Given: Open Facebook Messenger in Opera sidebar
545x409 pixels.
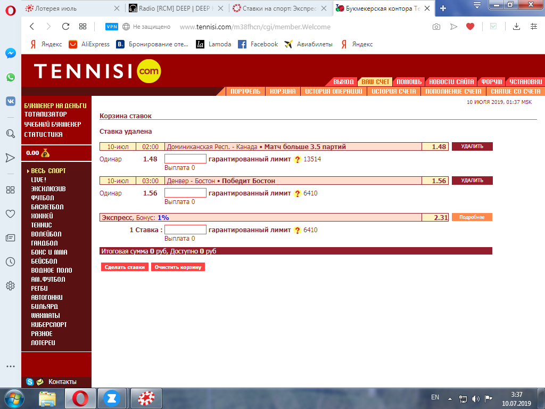Looking at the screenshot, I should [10, 53].
